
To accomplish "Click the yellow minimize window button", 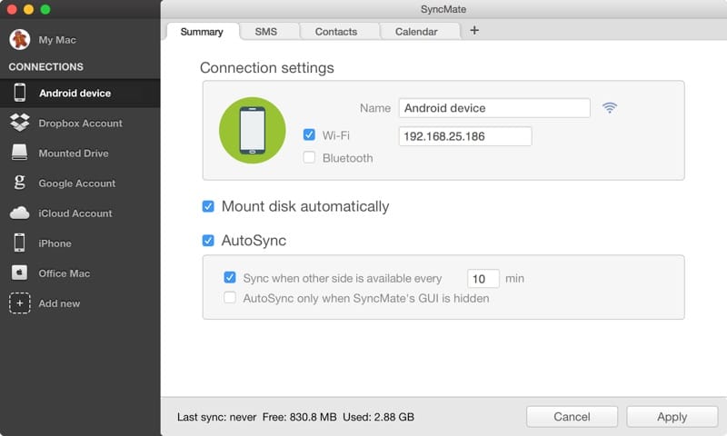I will 28,9.
